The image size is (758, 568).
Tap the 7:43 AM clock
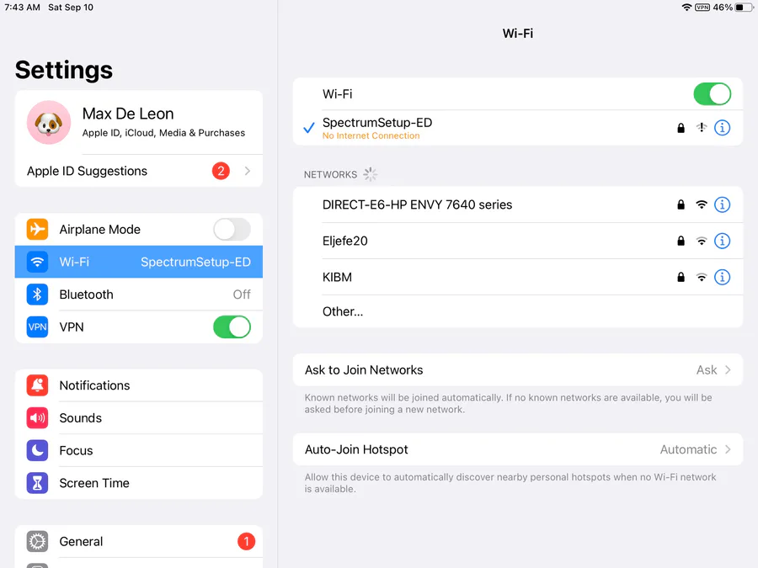click(22, 8)
